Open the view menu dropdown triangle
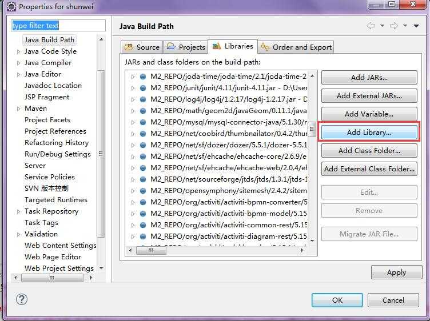The image size is (430, 321). 416,26
